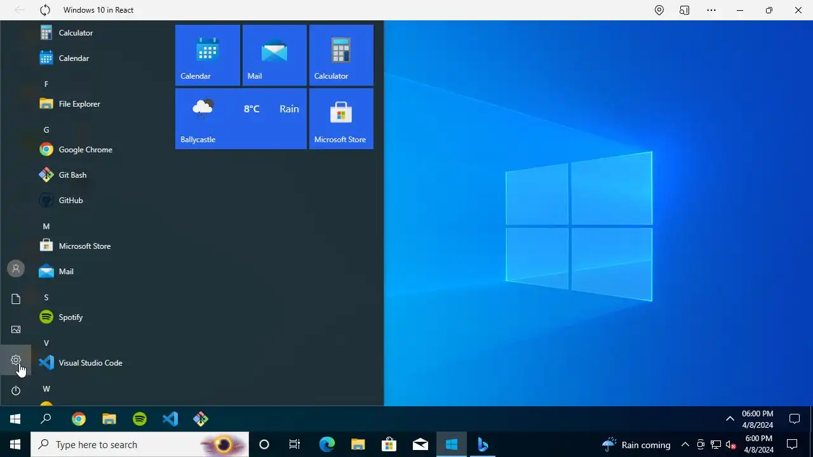Open the three-dots more menu in title bar
Viewport: 813px width, 457px height.
[x=711, y=10]
